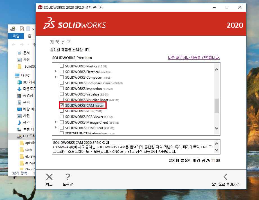
Task: Click 요약으로 돌아가기 back arrow
Action: pos(226,177)
